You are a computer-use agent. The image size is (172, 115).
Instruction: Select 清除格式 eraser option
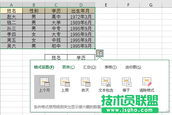click(147, 85)
